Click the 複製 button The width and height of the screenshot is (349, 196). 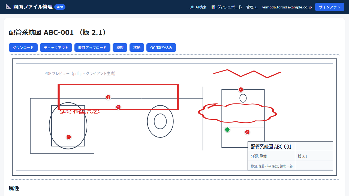[120, 48]
